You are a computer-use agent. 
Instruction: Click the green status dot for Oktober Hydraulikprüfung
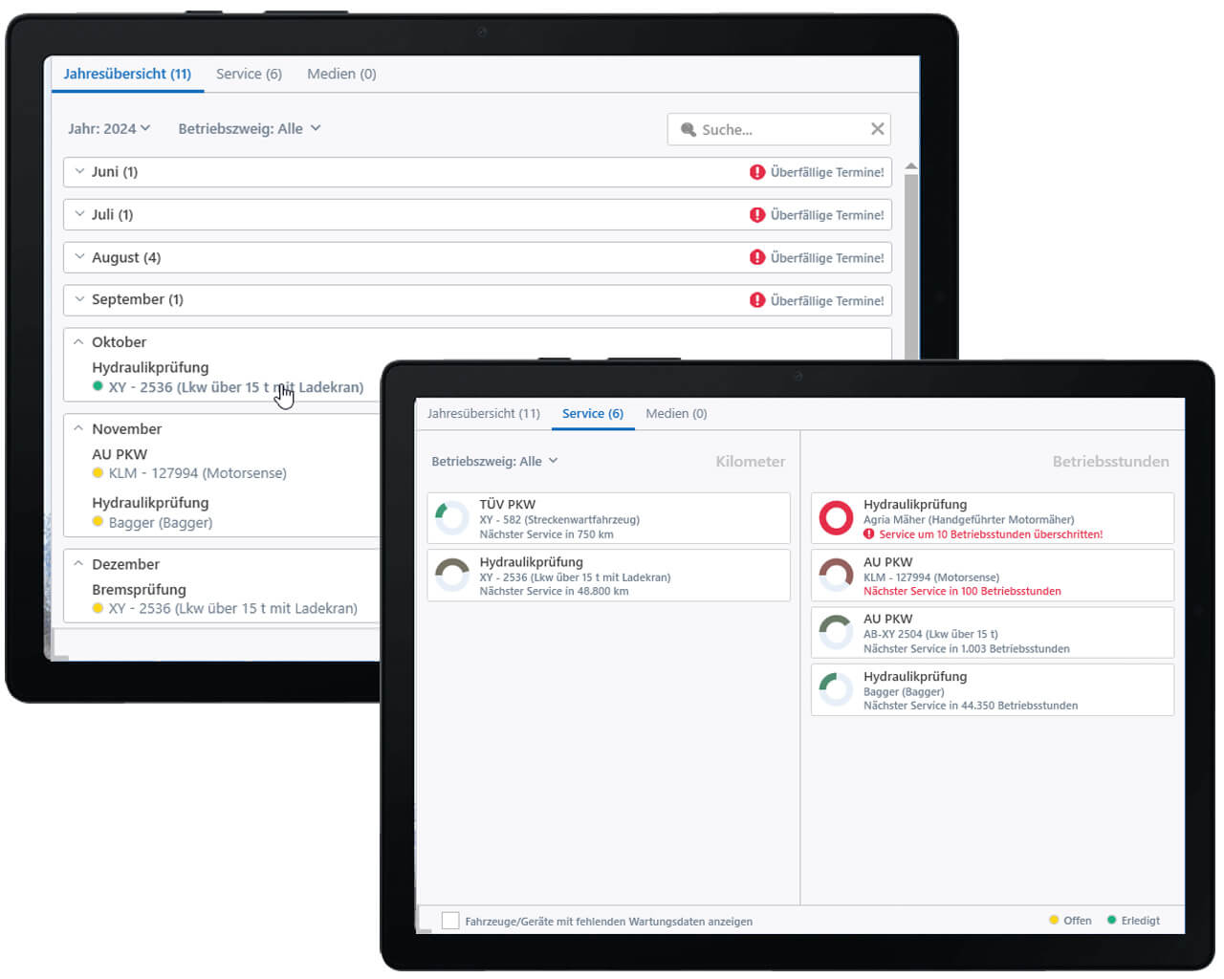[98, 386]
